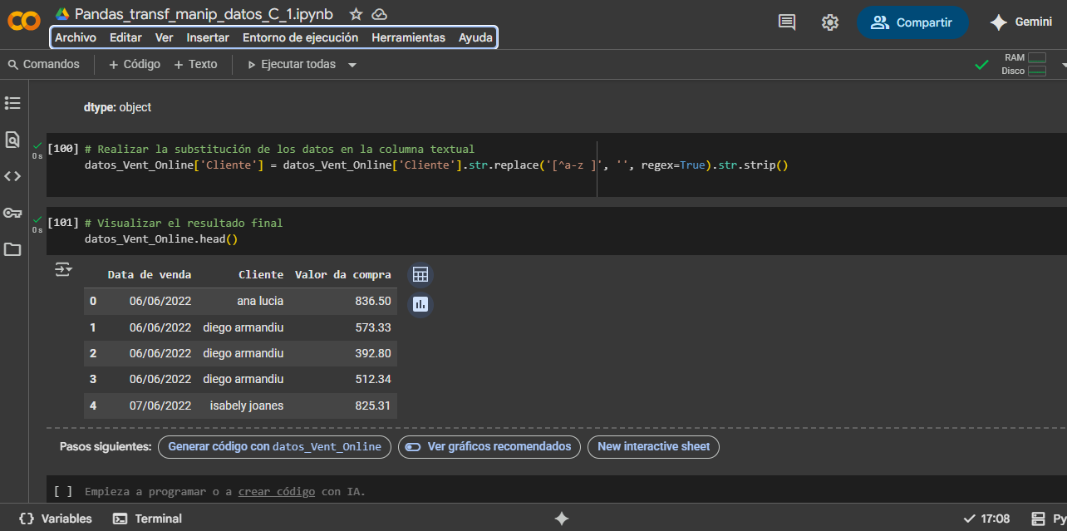Screen dimensions: 1067x531
Task: Click the Google Drive icon beside notebook title
Action: (62, 14)
